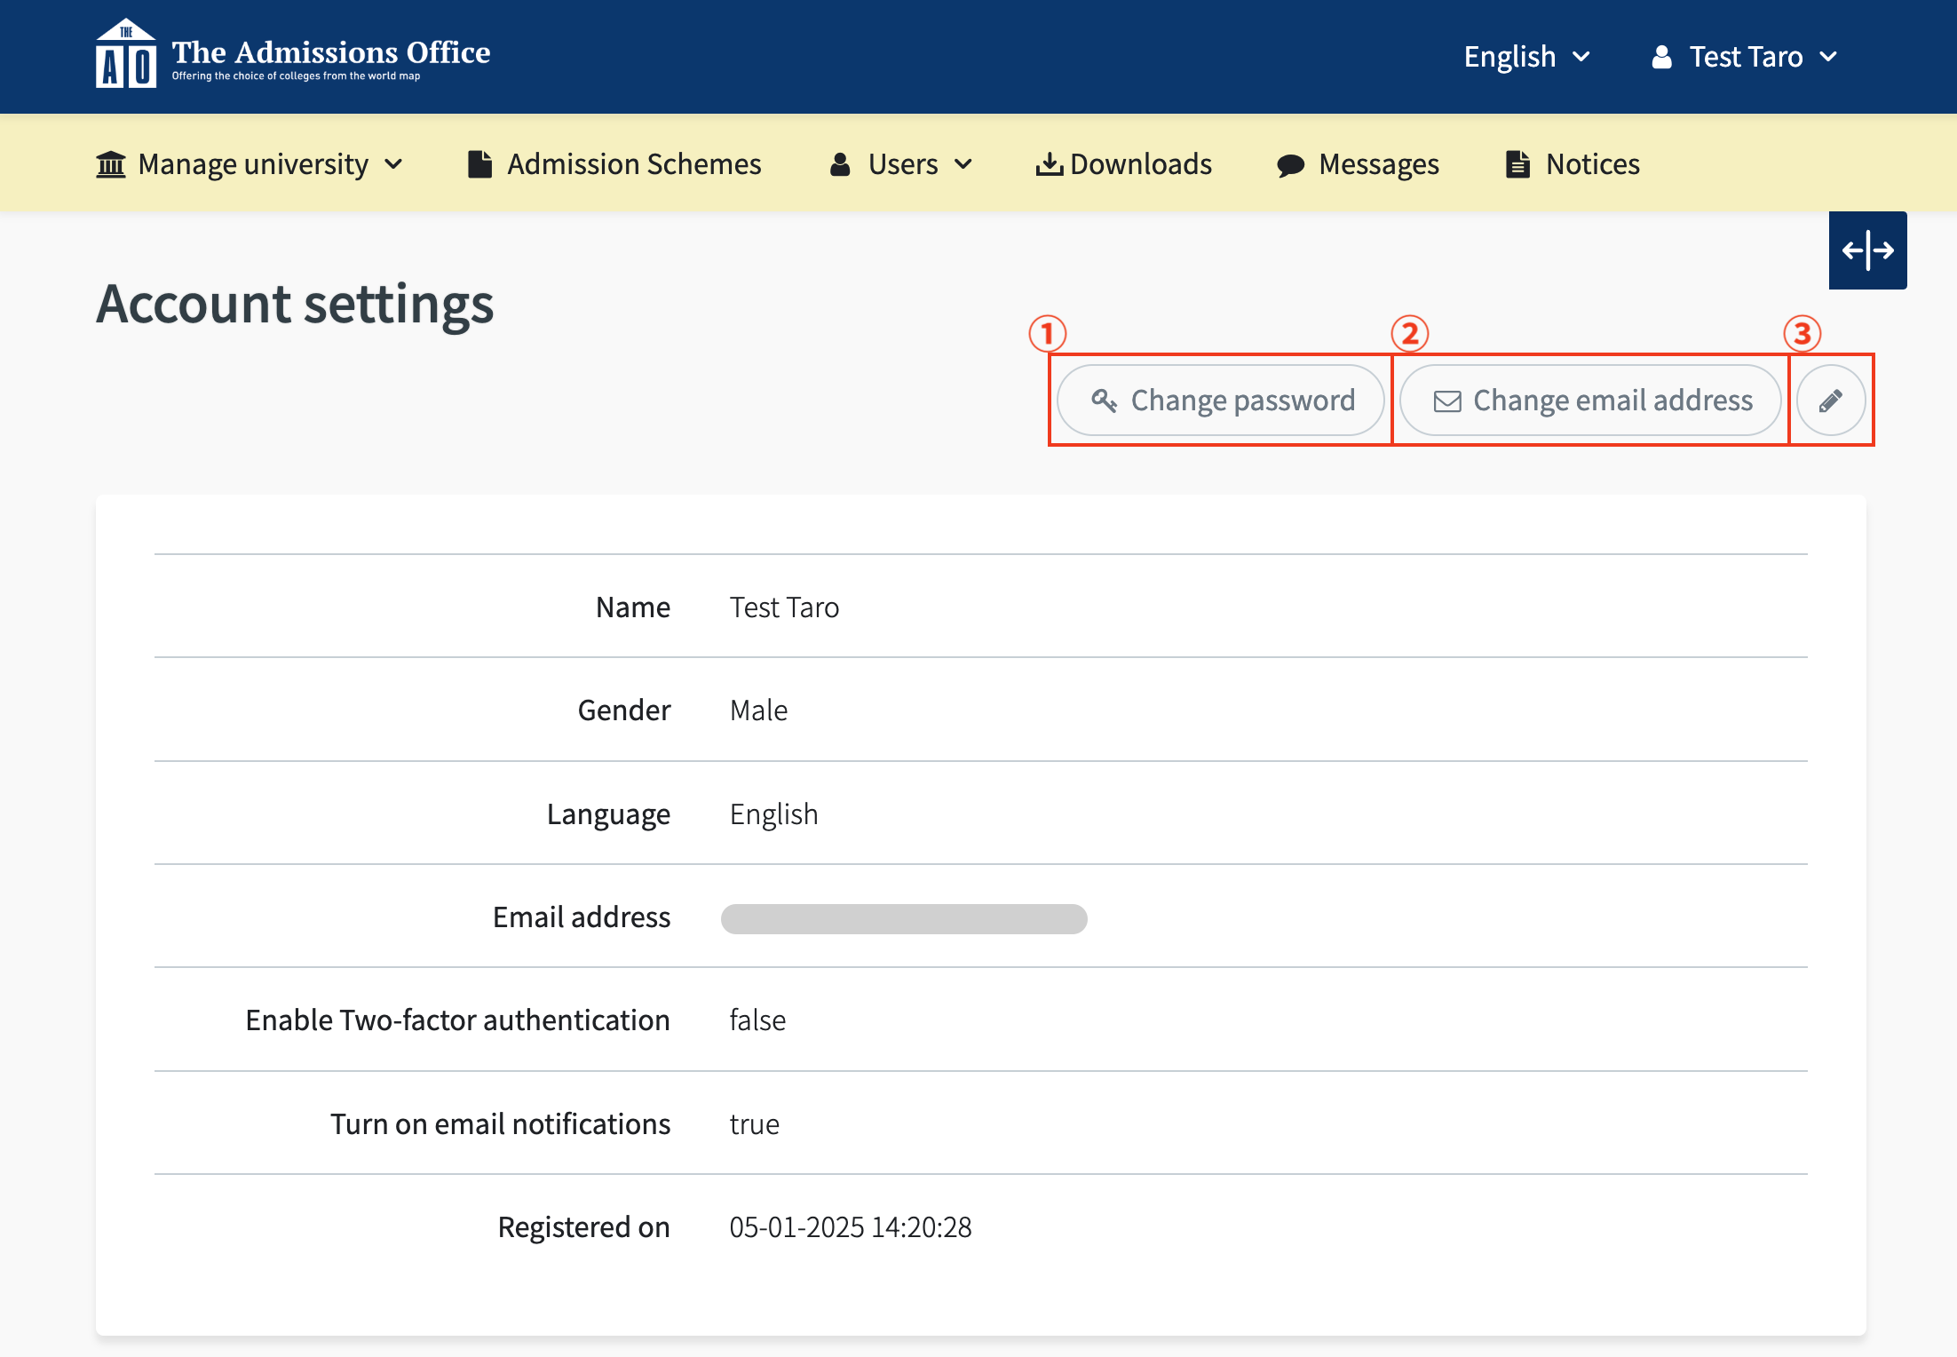Click the greyed-out email address value
The width and height of the screenshot is (1957, 1357).
(x=903, y=918)
